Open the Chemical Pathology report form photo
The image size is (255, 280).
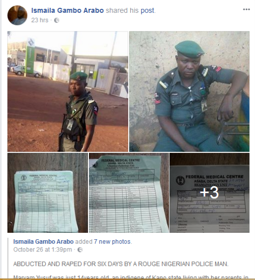129,193
